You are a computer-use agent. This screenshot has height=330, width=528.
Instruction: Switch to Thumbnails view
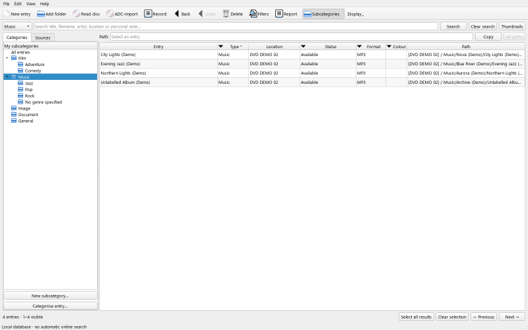[x=512, y=26]
